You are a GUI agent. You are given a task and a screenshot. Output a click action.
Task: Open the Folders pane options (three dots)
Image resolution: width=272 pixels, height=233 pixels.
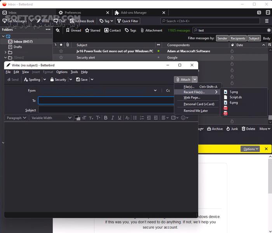48,30
